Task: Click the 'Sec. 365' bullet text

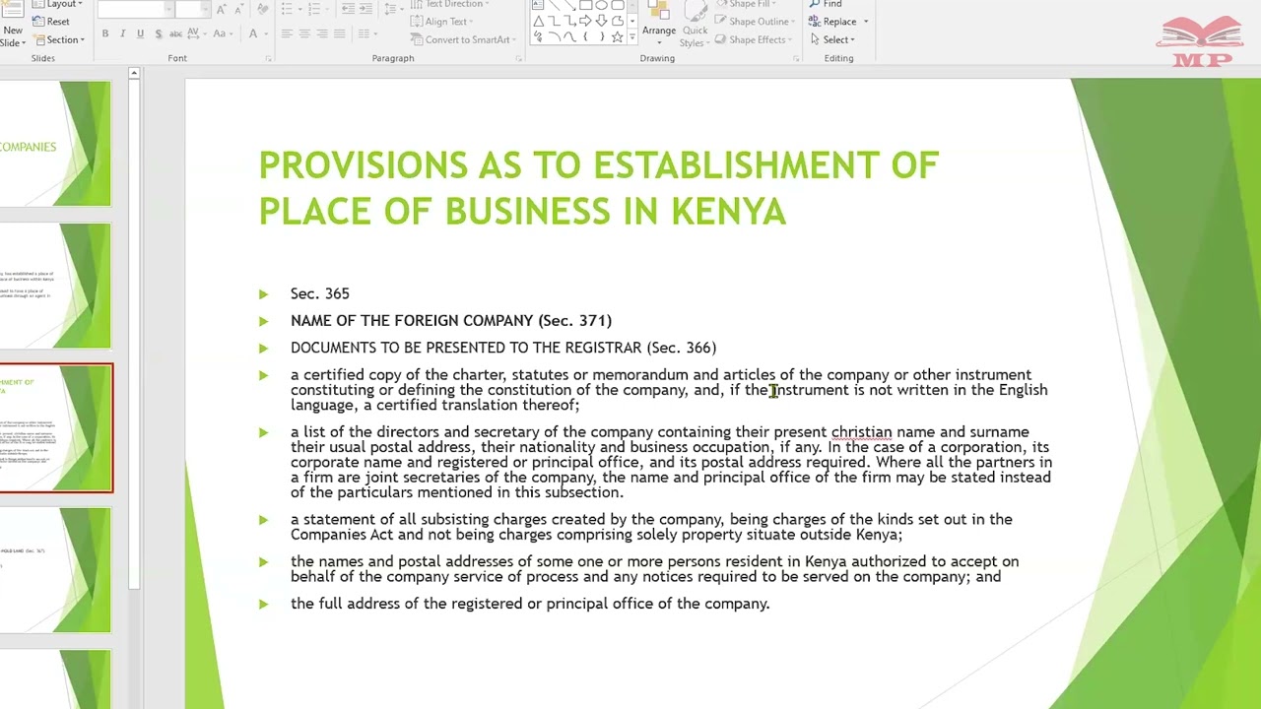Action: click(319, 293)
